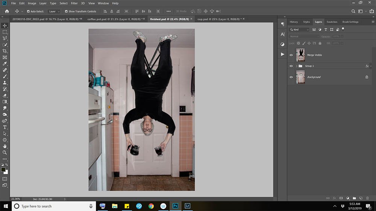Click the Windows search box
The height and width of the screenshot is (211, 376).
pos(54,206)
